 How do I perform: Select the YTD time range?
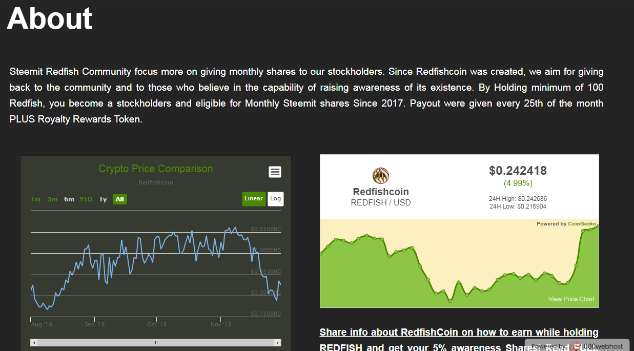point(86,199)
